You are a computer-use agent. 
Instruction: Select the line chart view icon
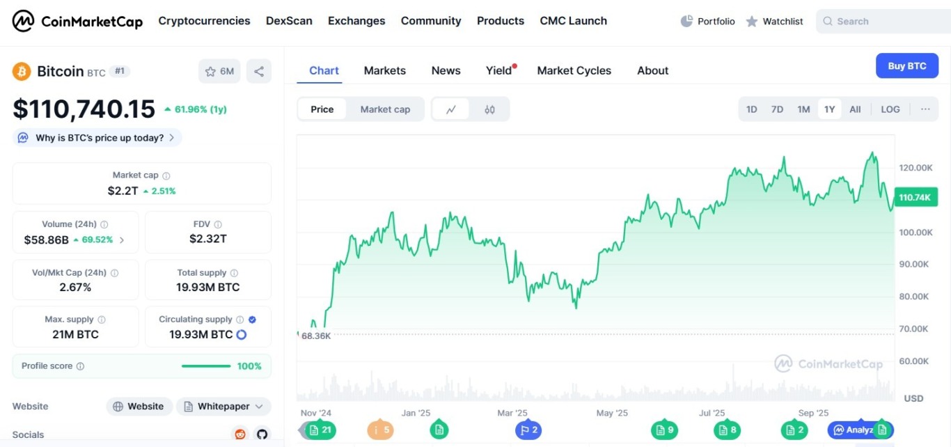pyautogui.click(x=451, y=109)
